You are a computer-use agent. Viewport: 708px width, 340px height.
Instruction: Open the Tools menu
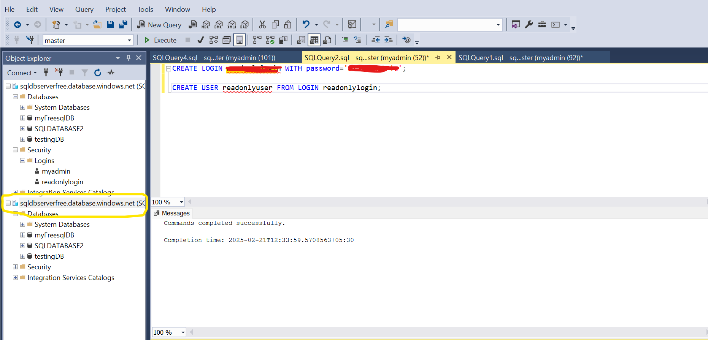pos(145,9)
